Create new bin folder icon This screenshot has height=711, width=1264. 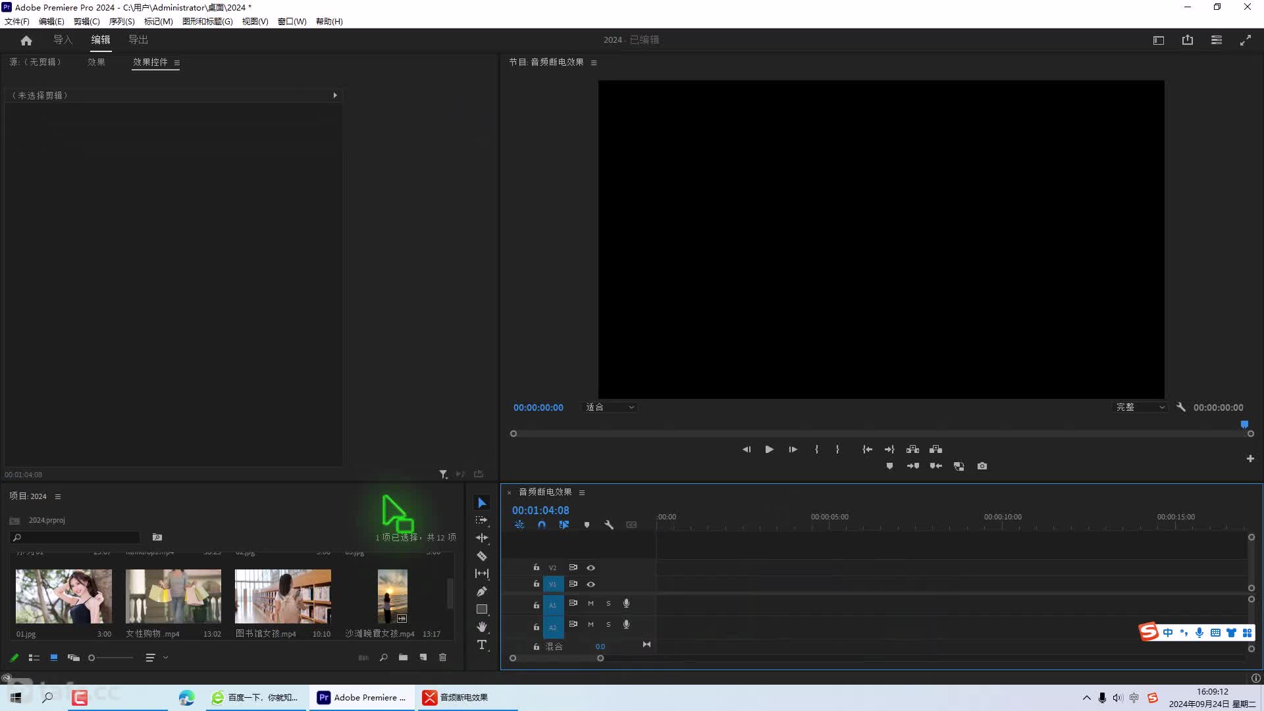403,658
